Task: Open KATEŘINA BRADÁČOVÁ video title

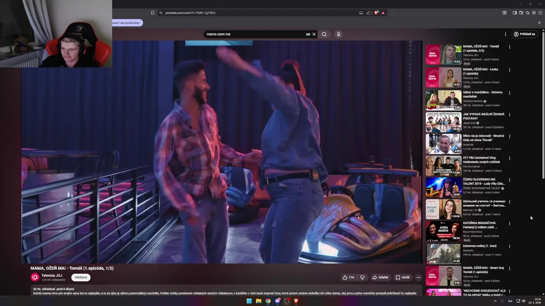Action: [x=480, y=225]
